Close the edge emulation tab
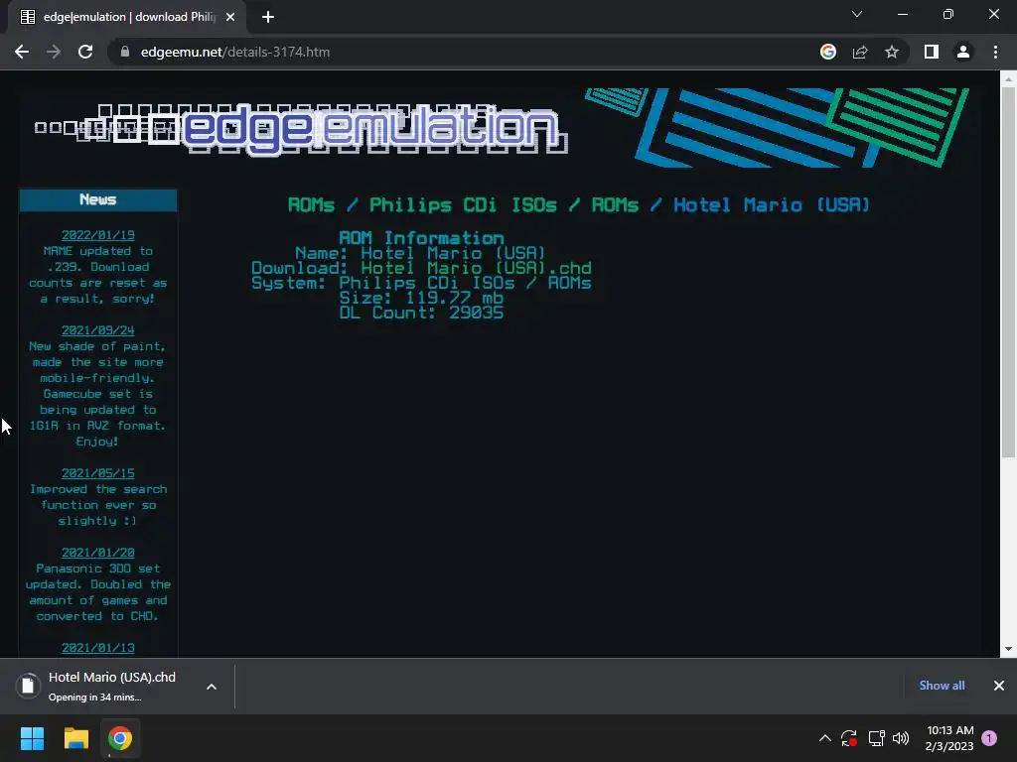1017x762 pixels. click(x=230, y=17)
